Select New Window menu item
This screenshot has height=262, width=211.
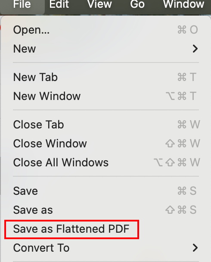click(x=106, y=96)
